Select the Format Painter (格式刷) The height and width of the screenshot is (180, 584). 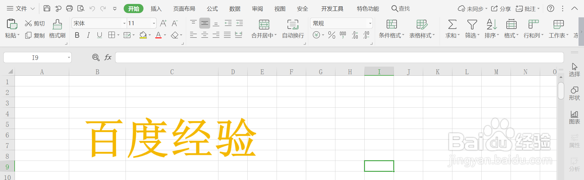click(57, 29)
